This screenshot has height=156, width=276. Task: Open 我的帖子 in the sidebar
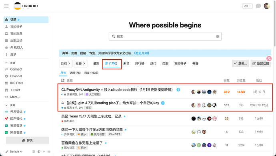coord(26,27)
